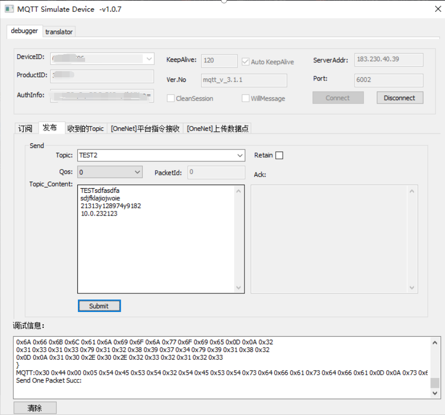Open the 订阅 subscribe tab

25,128
